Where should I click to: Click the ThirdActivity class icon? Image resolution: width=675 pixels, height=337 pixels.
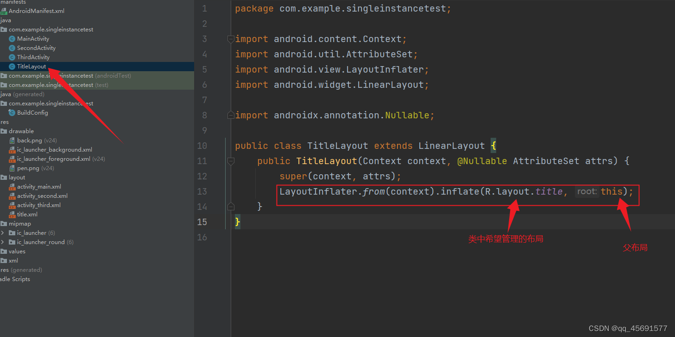12,57
